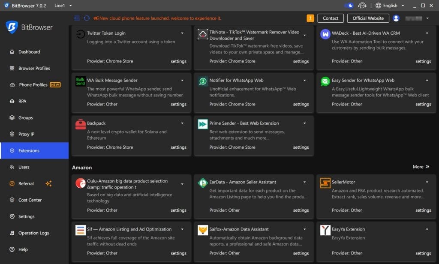
Task: Open the Official Website button
Action: tap(368, 18)
